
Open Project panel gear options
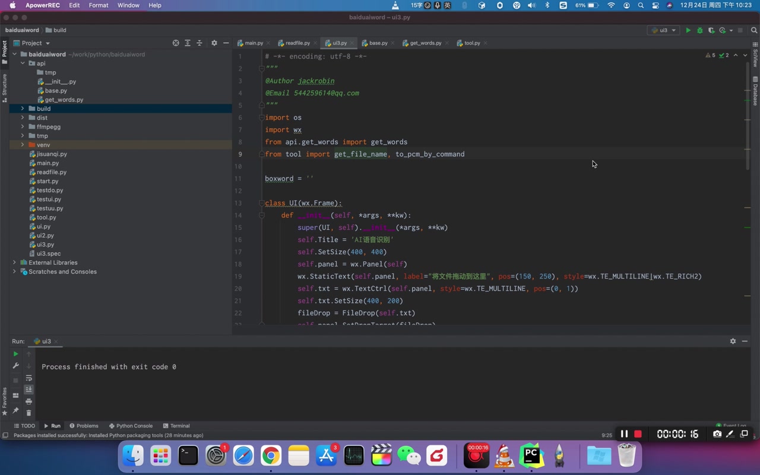pyautogui.click(x=214, y=43)
